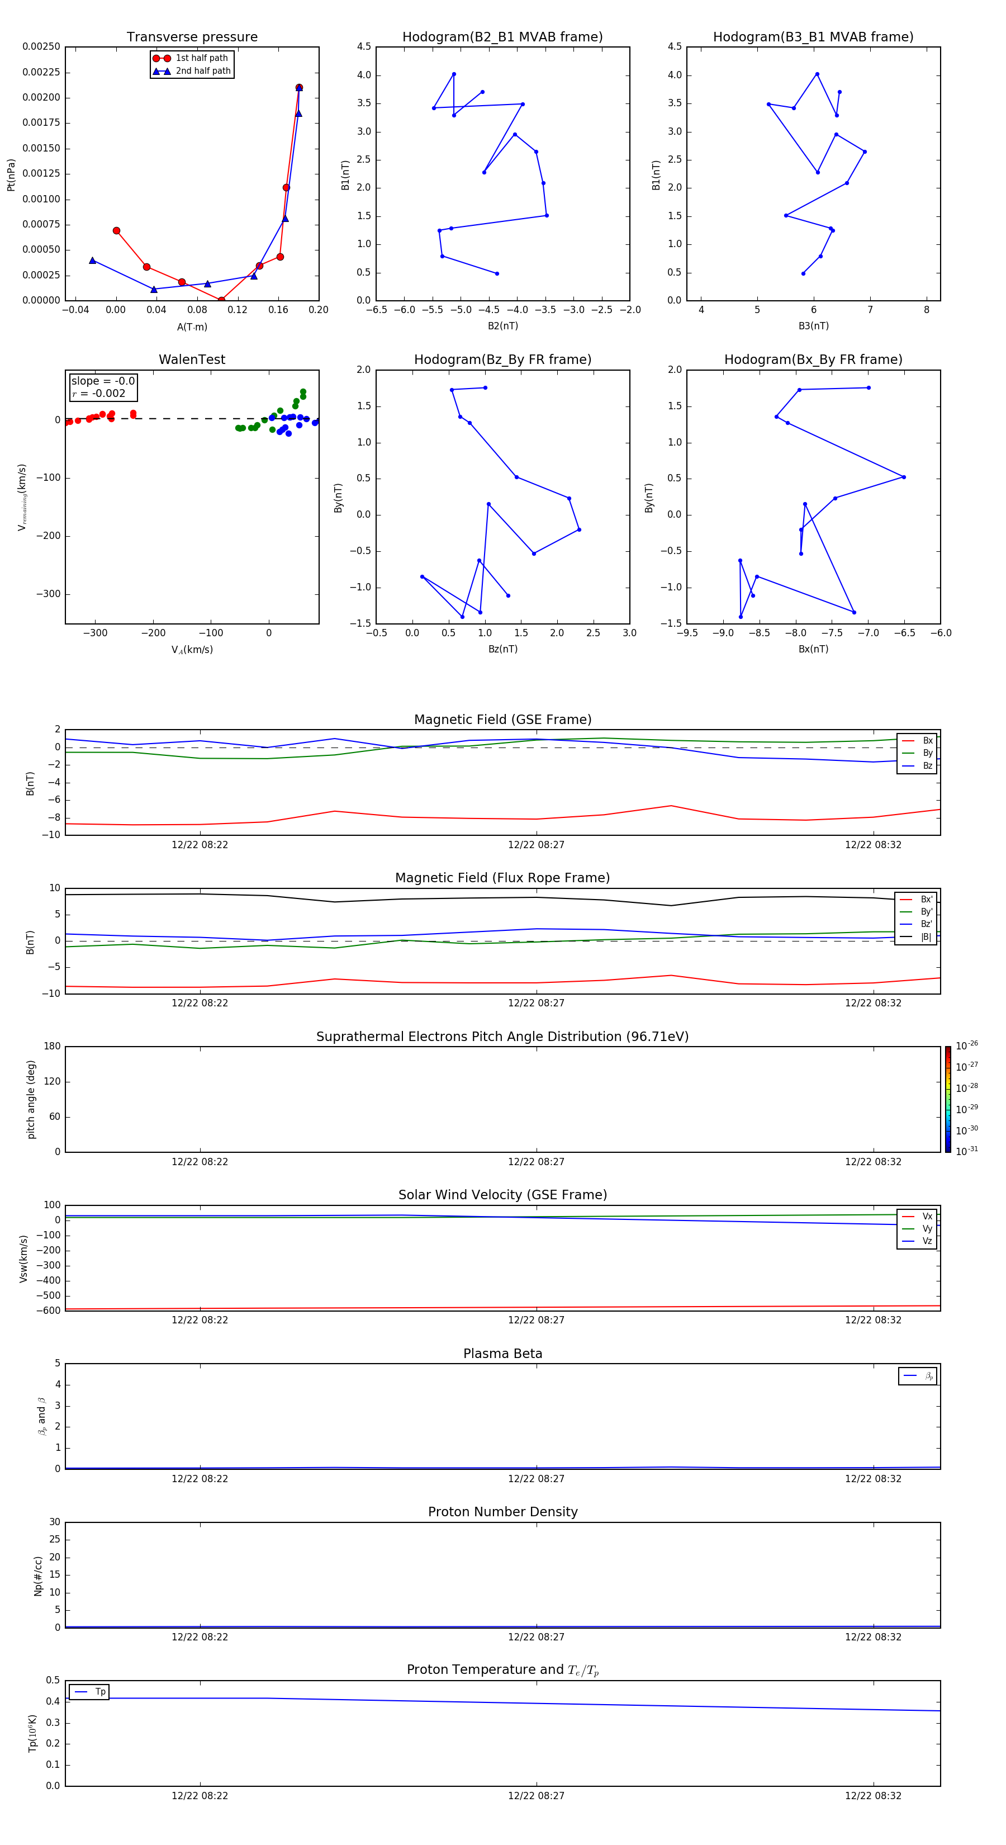
Task: Click the 'B3(nT)' x-axis label
Action: tap(813, 326)
